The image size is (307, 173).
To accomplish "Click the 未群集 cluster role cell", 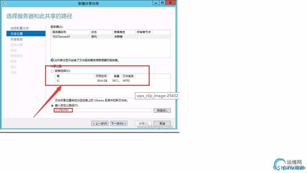I will 118,37.
